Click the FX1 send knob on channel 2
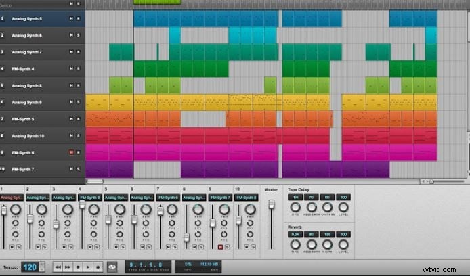470x276 pixels. pos(42,223)
